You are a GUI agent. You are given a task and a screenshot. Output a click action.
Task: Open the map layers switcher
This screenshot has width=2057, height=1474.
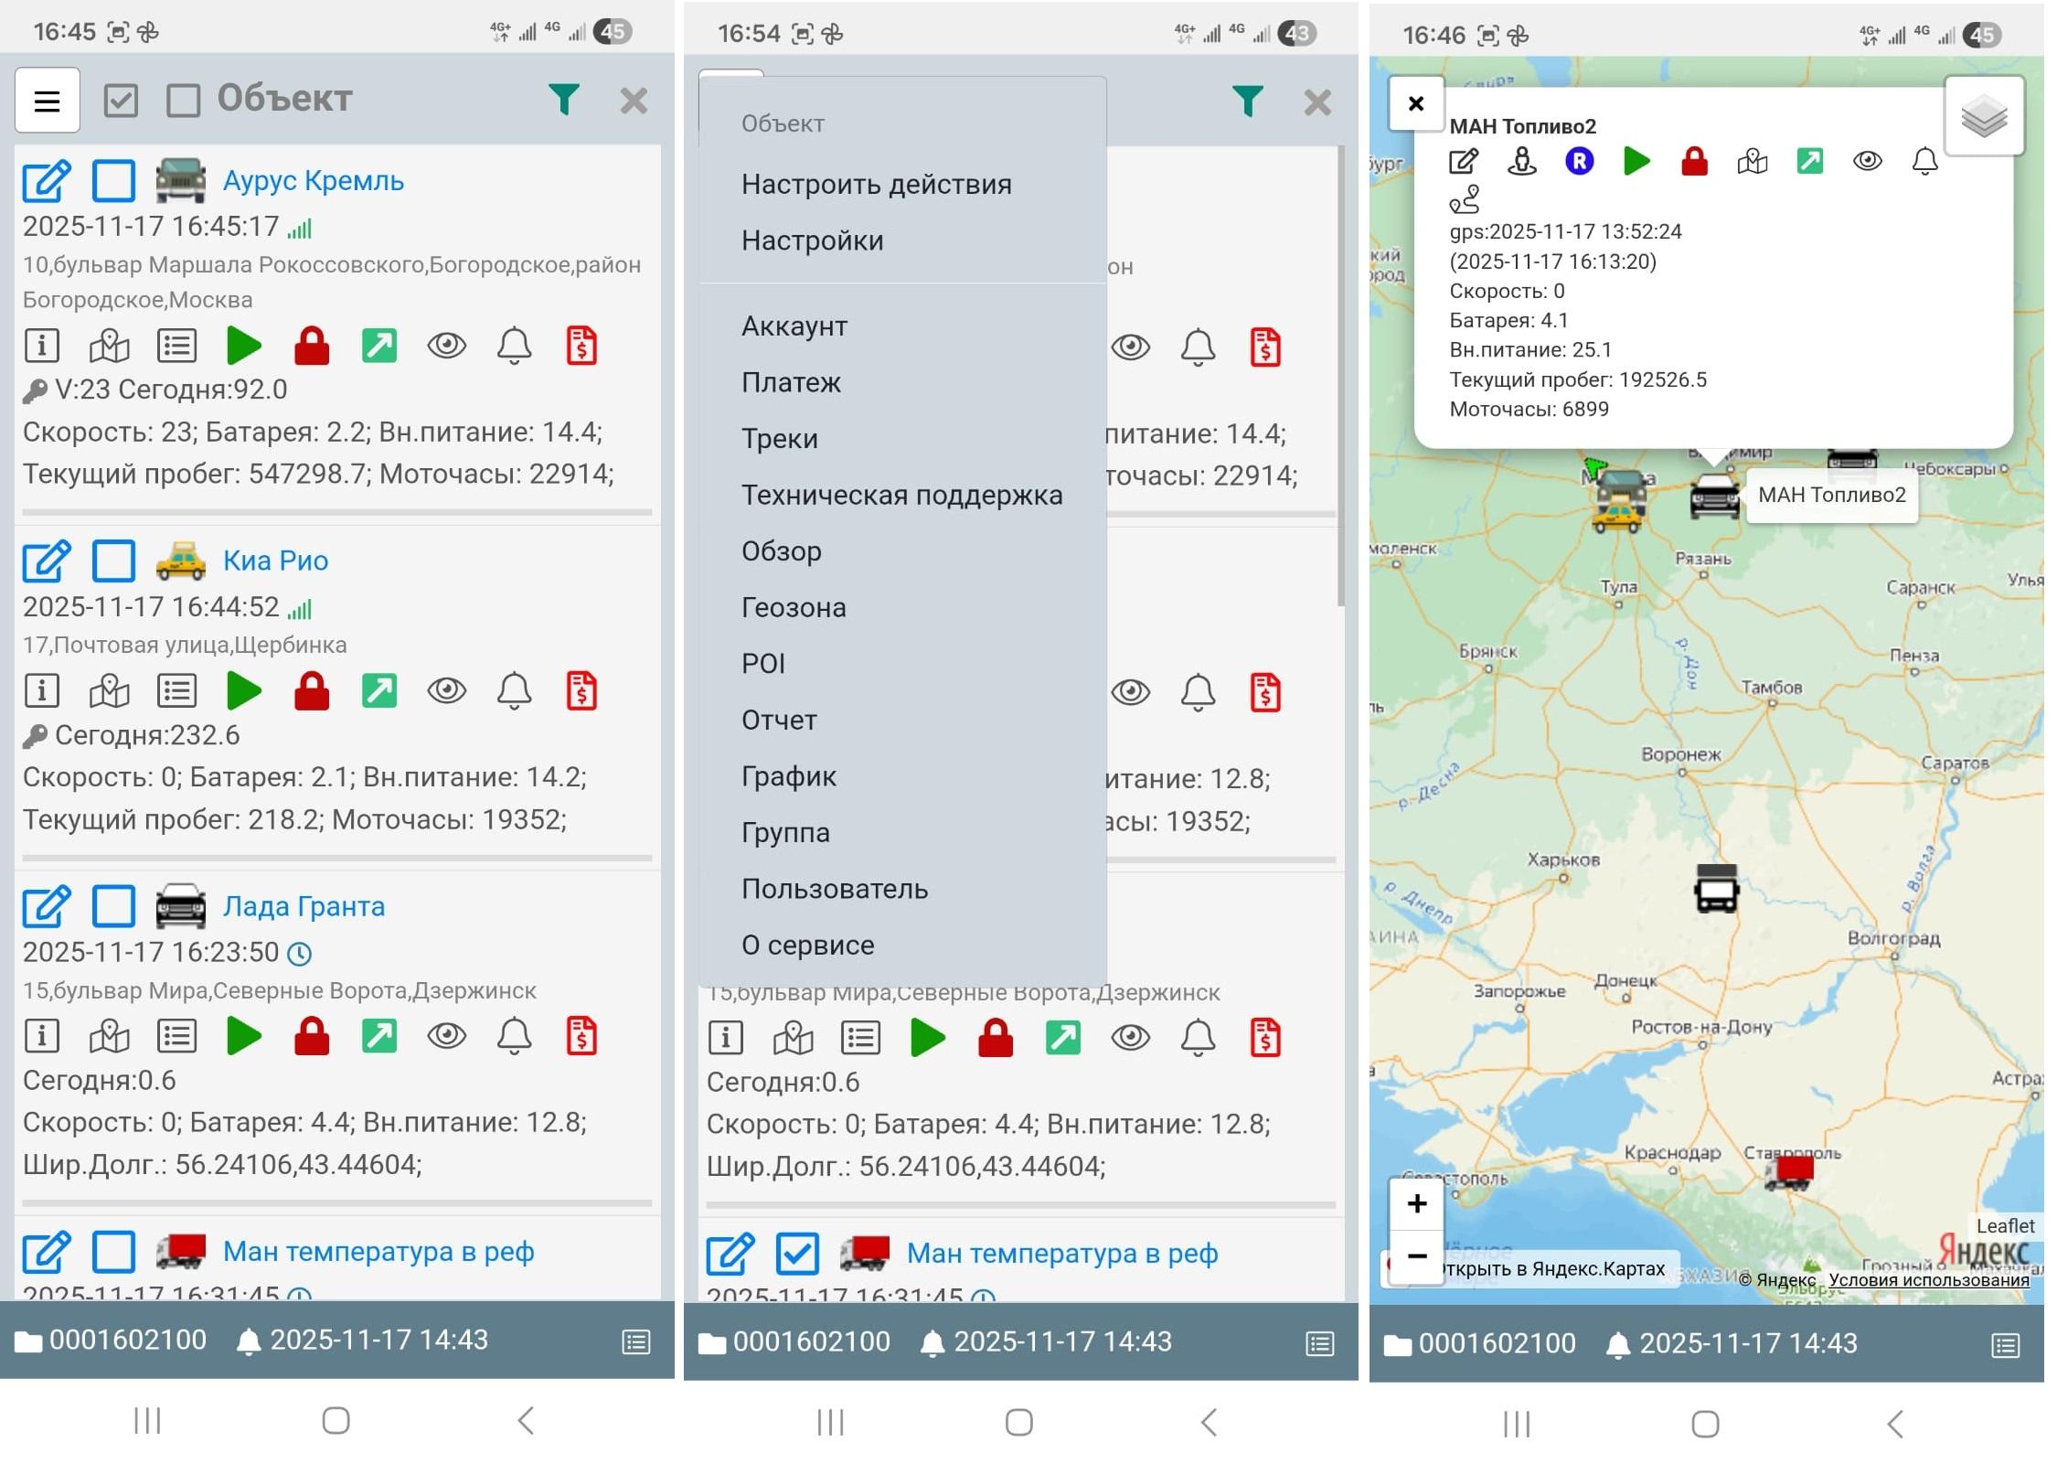1983,118
